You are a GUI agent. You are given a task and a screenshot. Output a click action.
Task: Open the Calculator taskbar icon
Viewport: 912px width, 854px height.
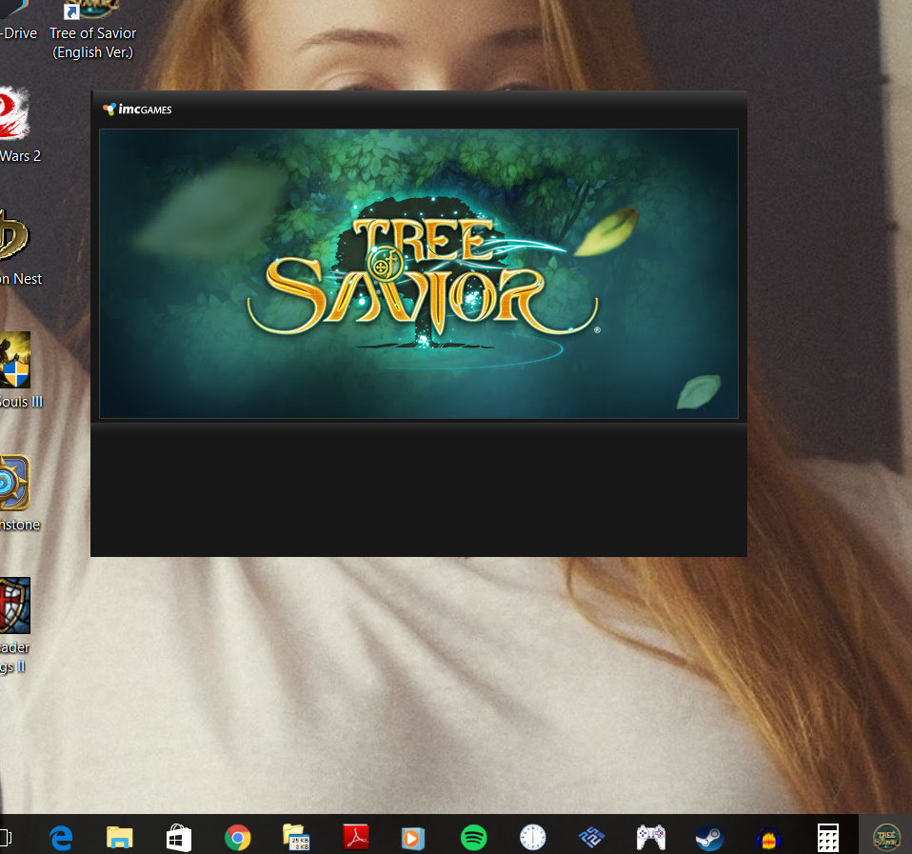827,837
